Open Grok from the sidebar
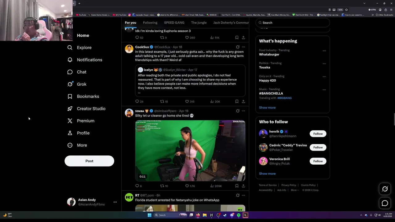 click(x=77, y=84)
